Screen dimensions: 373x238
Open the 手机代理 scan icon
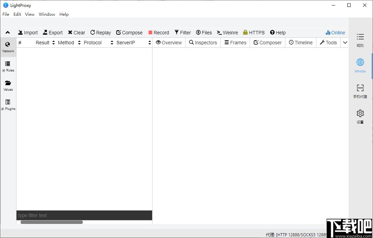360,88
